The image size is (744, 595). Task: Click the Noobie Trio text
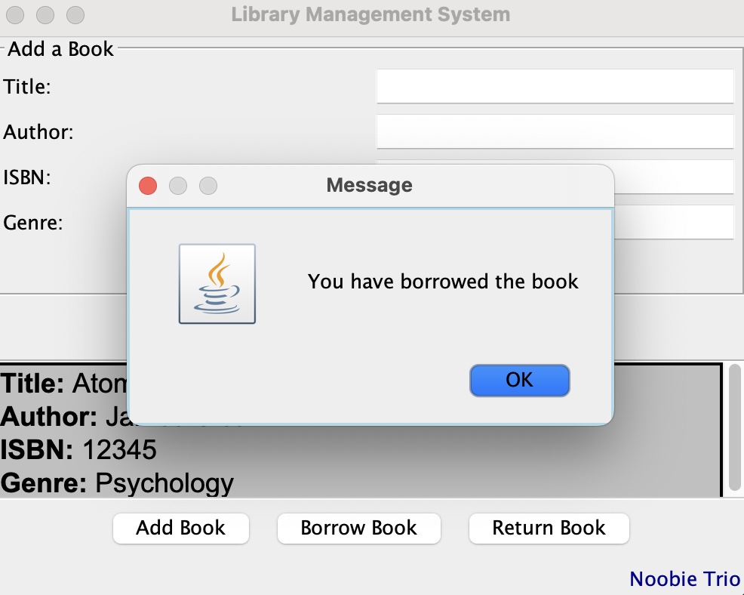[684, 579]
